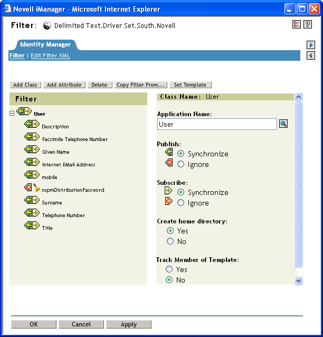
Task: Select the Facsimile Telephone Number attribute
Action: (x=75, y=139)
